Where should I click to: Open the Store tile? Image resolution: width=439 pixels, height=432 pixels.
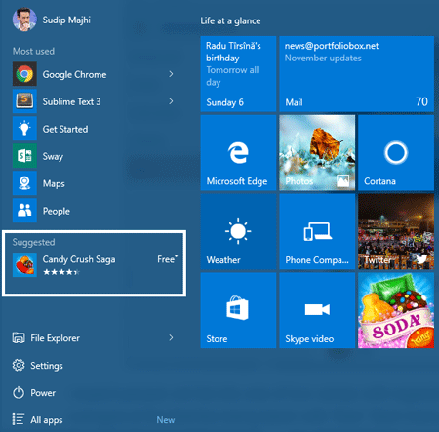point(238,310)
